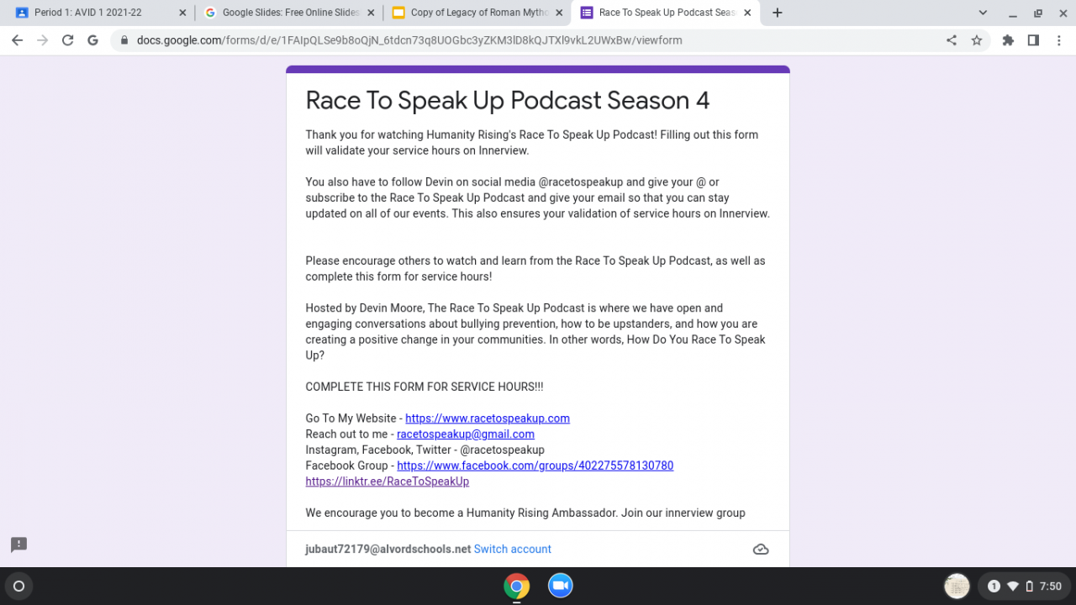Switch to Google Slides search tab
1076x605 pixels.
click(288, 13)
